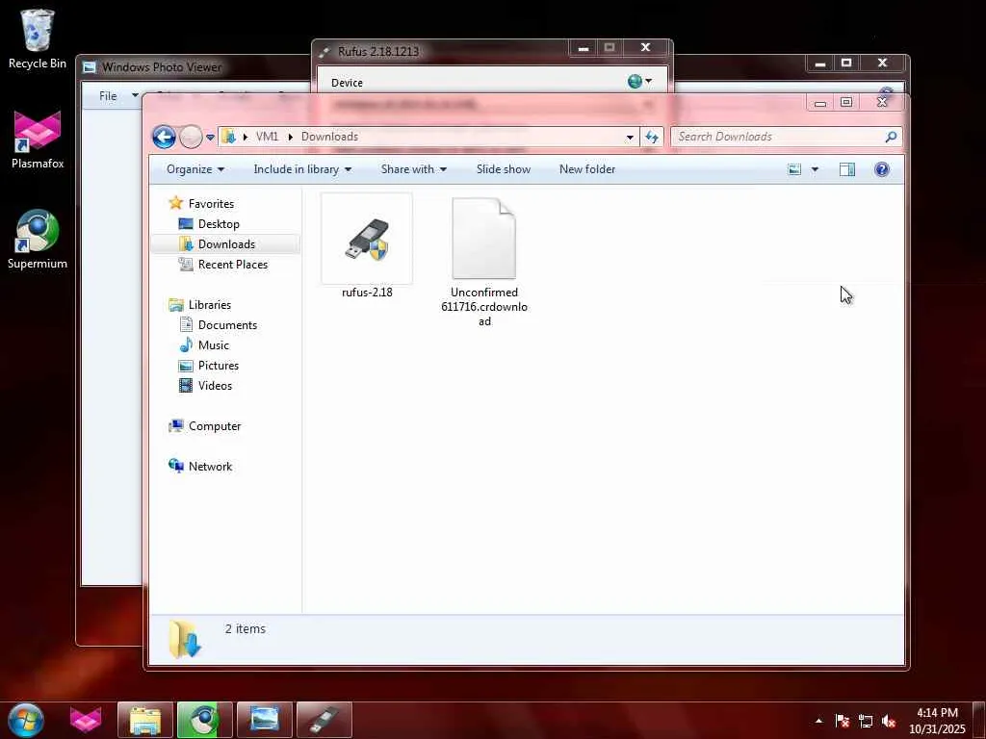
Task: Open Explorer help button
Action: 882,169
